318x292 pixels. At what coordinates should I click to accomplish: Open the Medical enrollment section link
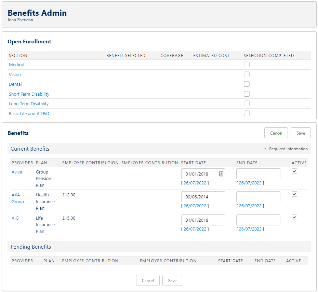click(x=16, y=65)
